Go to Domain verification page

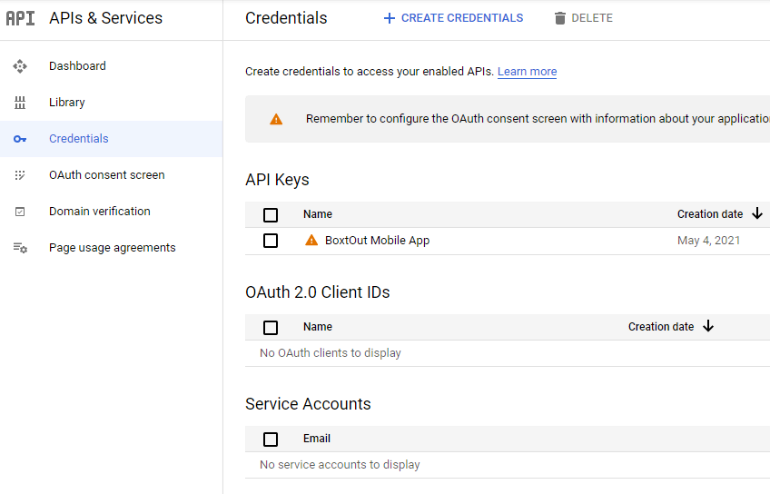coord(99,212)
